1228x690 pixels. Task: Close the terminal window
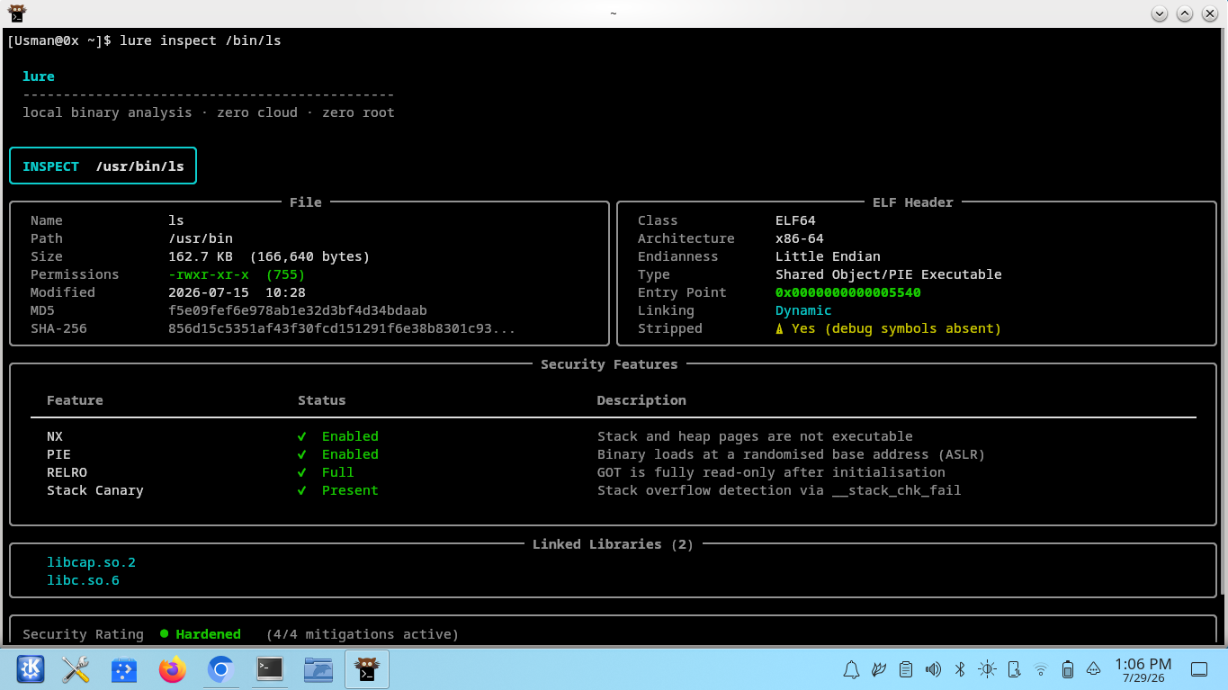pyautogui.click(x=1211, y=13)
